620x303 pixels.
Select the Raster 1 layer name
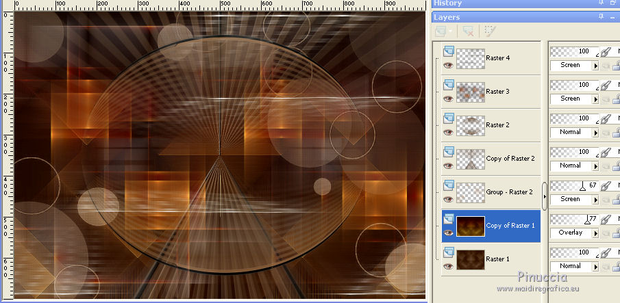(x=498, y=259)
